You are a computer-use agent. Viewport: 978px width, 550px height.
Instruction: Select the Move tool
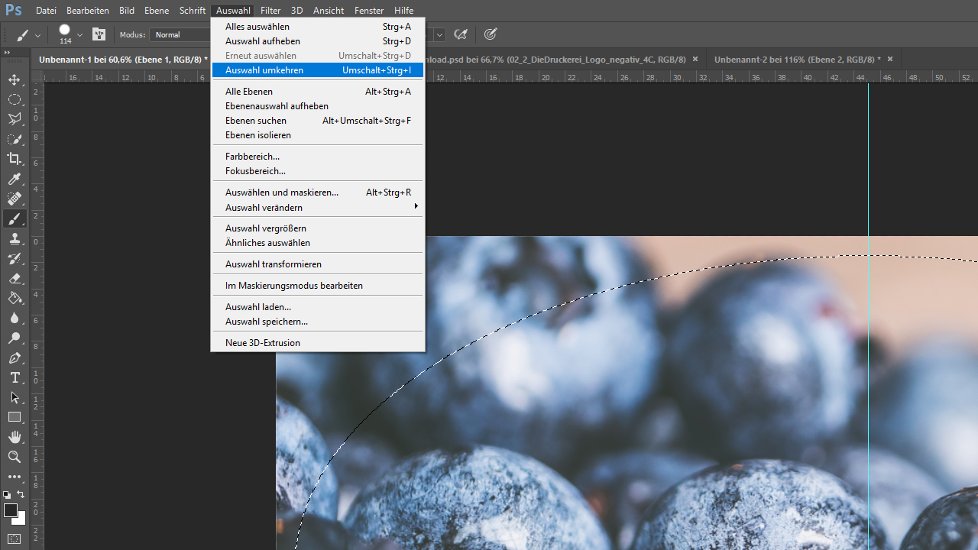[14, 79]
